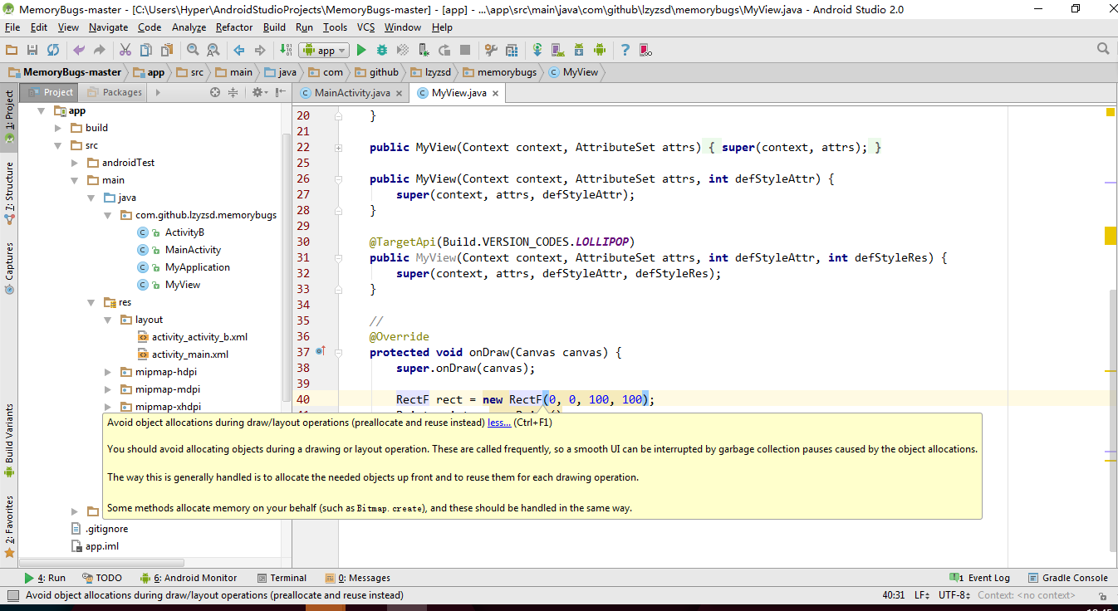1118x611 pixels.
Task: Click the Cut scissors icon
Action: click(125, 50)
